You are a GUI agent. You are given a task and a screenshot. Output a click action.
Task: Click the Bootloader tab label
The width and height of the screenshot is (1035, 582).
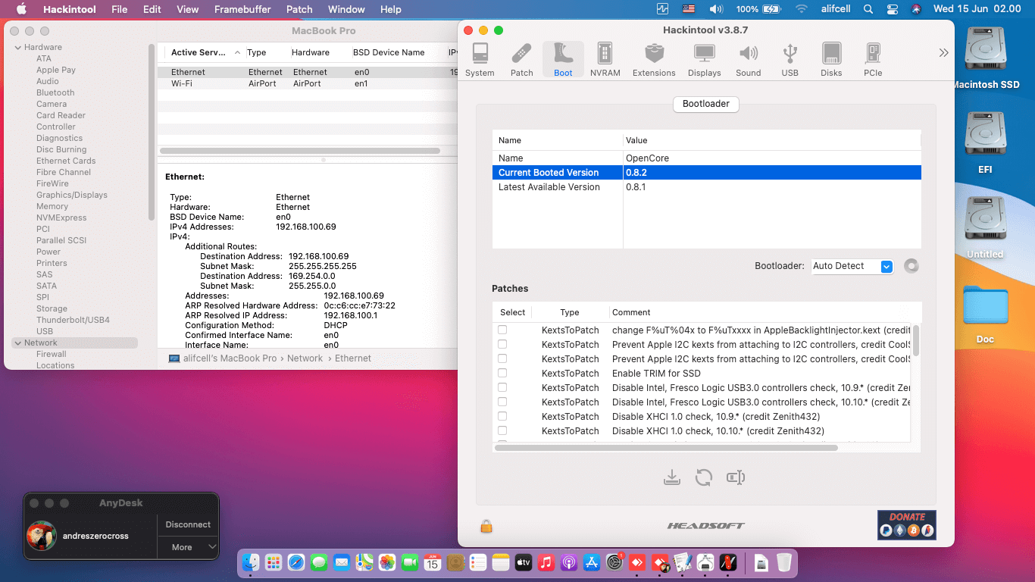coord(705,104)
